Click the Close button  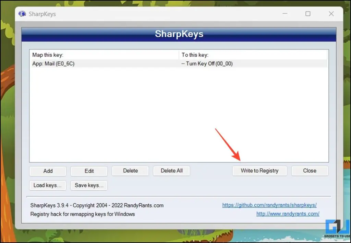pos(310,171)
